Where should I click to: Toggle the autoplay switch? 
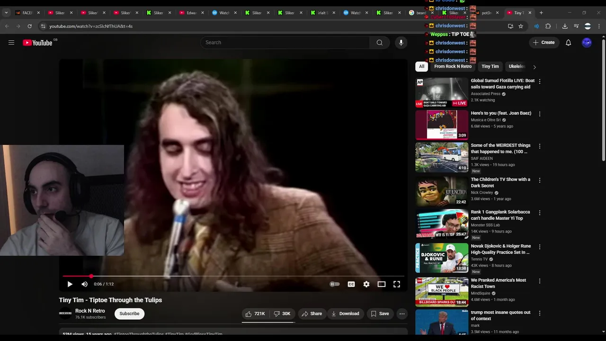point(335,284)
